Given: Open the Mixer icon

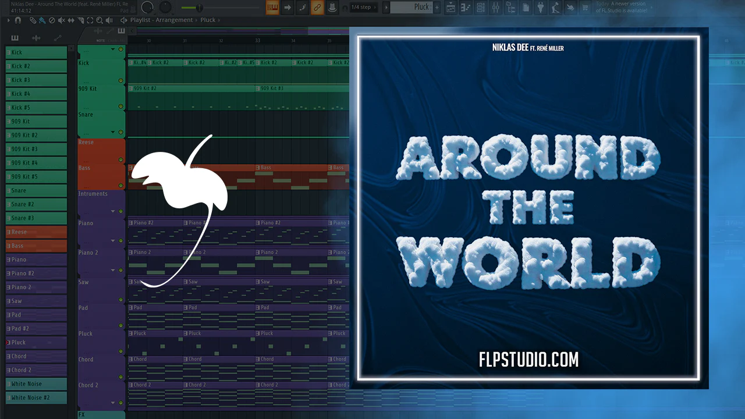Looking at the screenshot, I should tap(496, 8).
